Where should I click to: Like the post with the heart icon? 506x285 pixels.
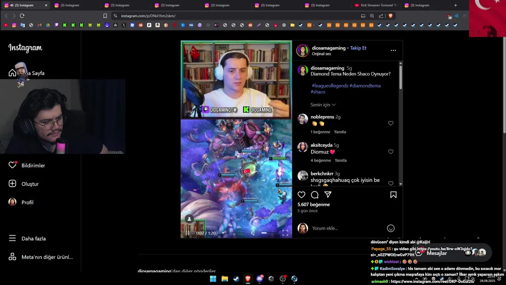click(x=302, y=195)
